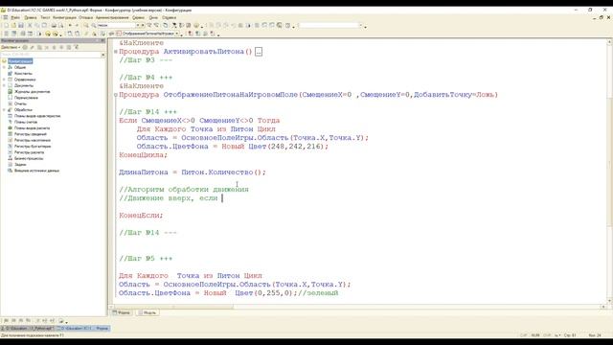Select Планы видов характеристик tree item

point(37,116)
